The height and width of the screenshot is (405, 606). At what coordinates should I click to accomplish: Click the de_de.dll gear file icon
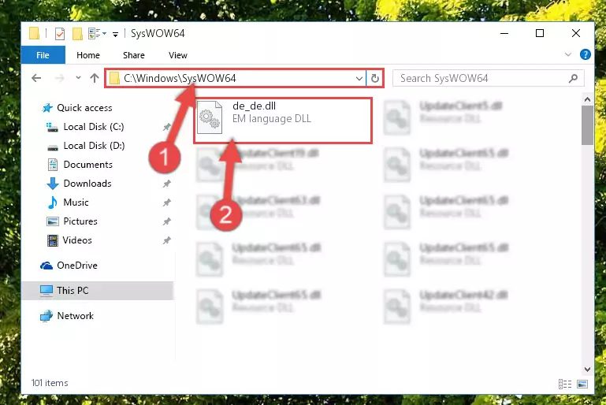210,117
